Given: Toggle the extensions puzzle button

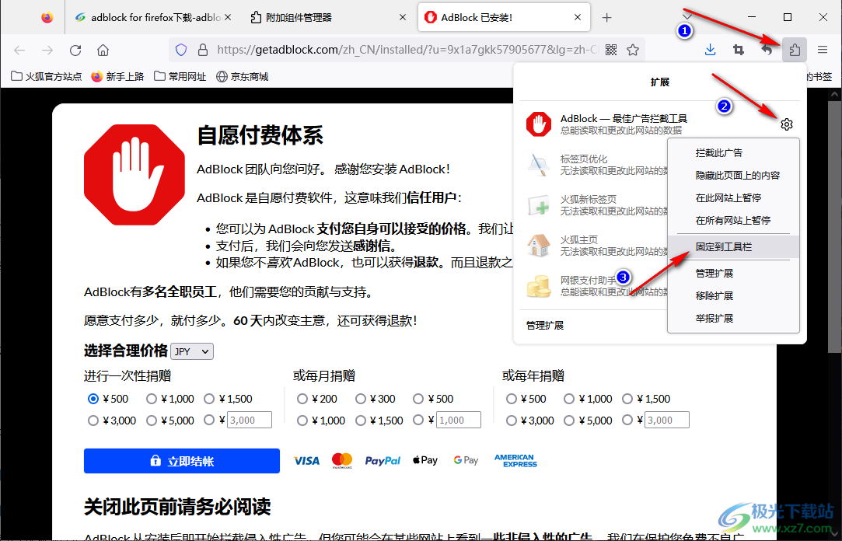Looking at the screenshot, I should [x=795, y=50].
